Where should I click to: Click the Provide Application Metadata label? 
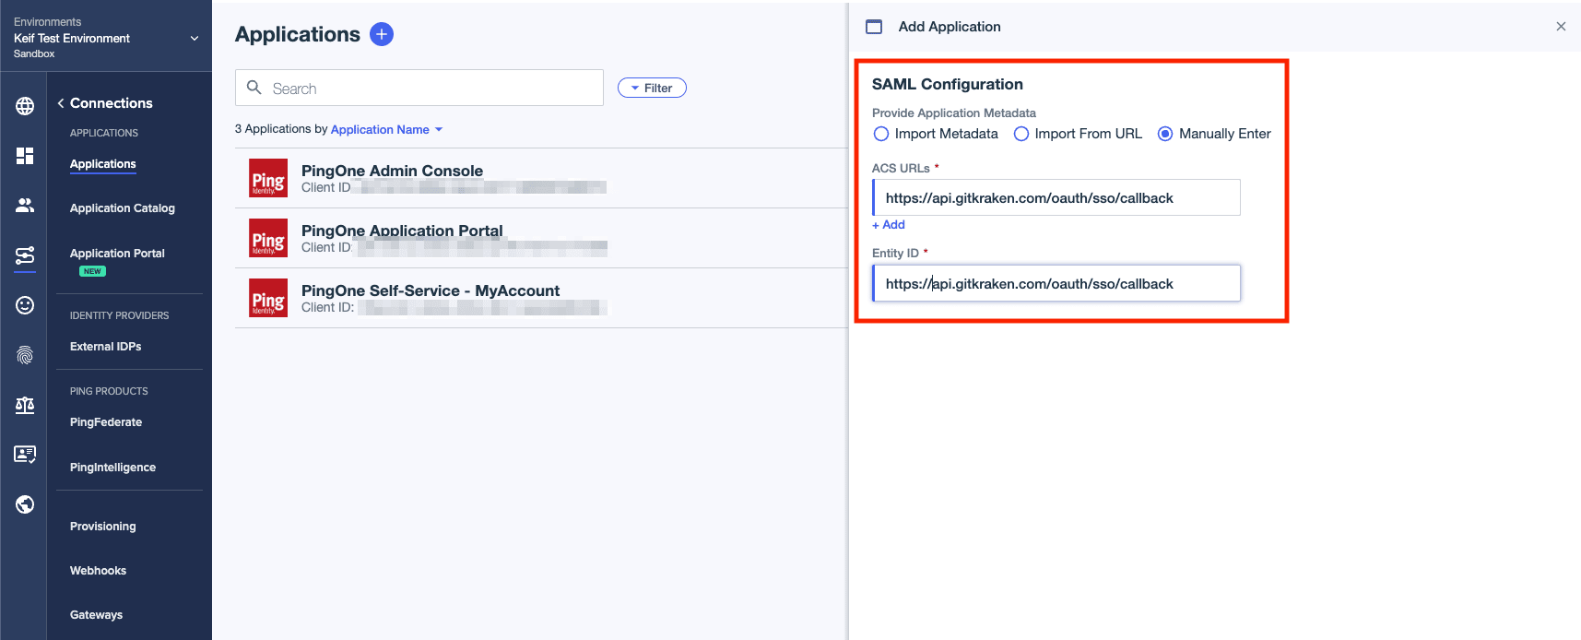954,113
